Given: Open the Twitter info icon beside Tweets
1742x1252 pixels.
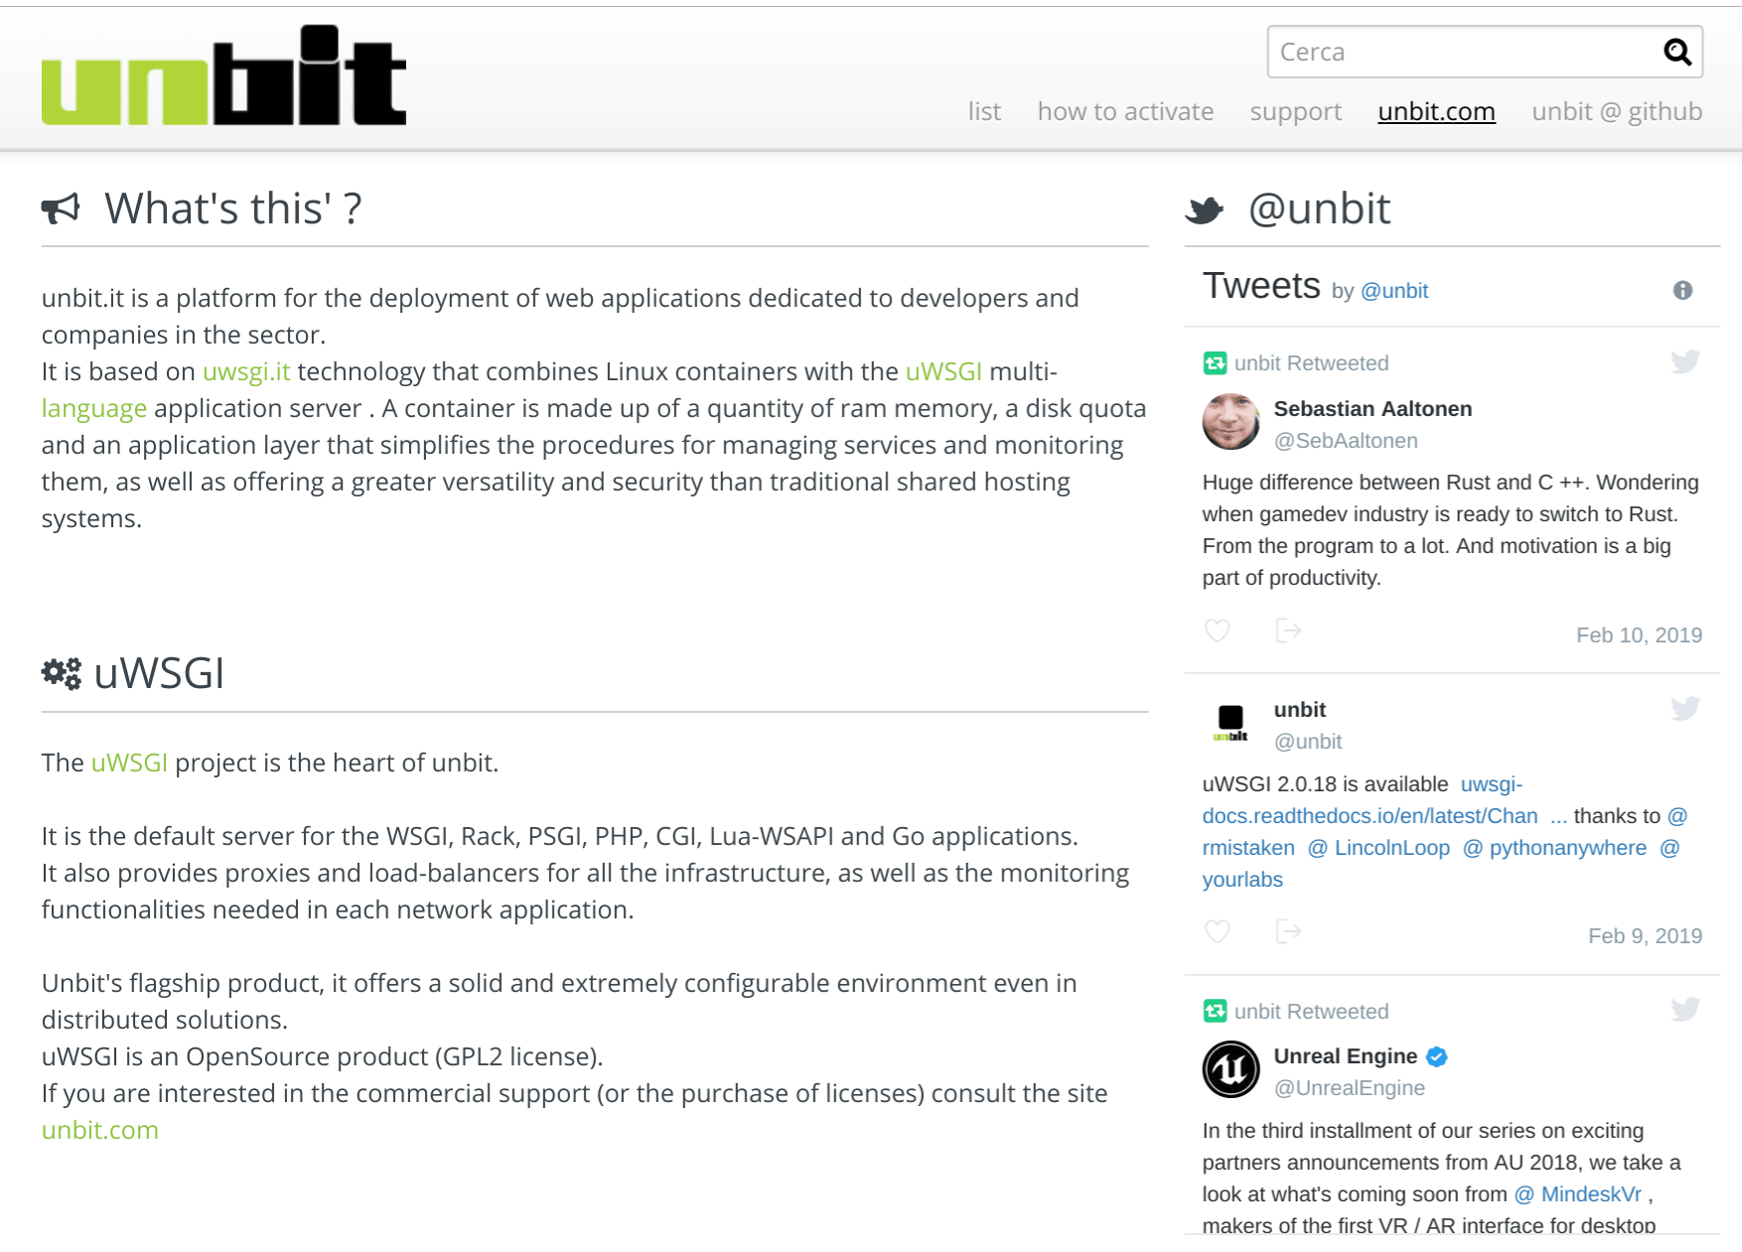Looking at the screenshot, I should 1682,290.
